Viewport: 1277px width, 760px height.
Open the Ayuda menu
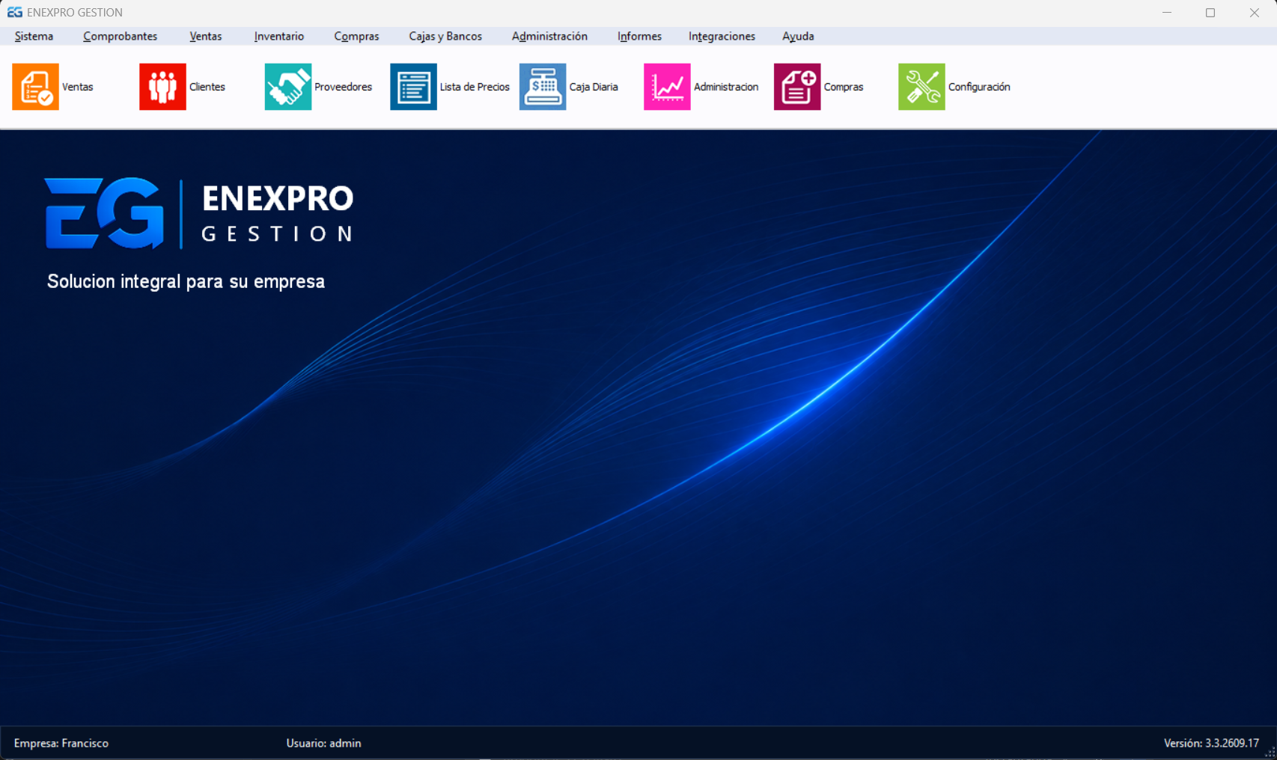[x=798, y=36]
